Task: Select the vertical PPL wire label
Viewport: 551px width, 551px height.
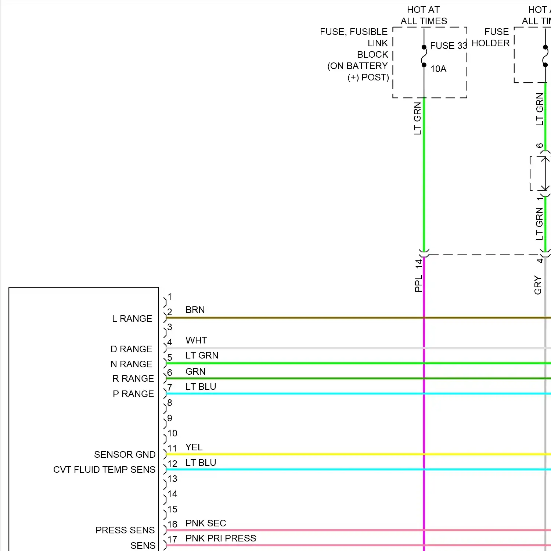Action: 418,284
